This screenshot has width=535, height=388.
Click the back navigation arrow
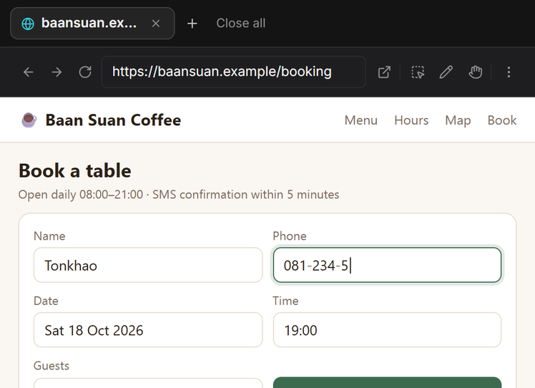(x=29, y=72)
